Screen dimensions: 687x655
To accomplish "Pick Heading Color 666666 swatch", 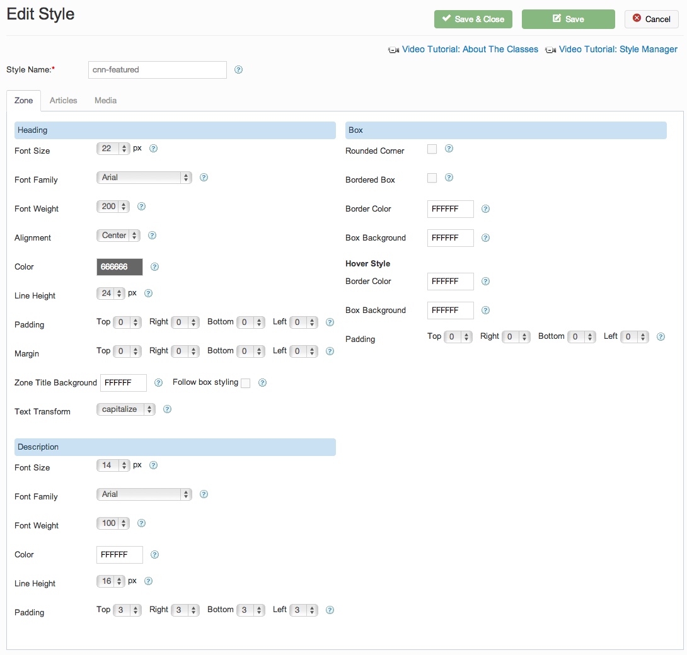I will click(120, 266).
